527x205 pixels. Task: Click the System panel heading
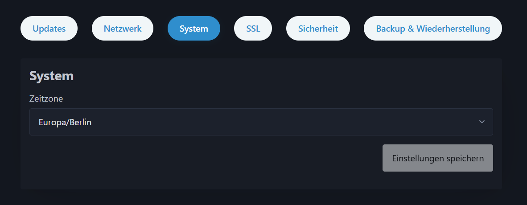[x=51, y=76]
